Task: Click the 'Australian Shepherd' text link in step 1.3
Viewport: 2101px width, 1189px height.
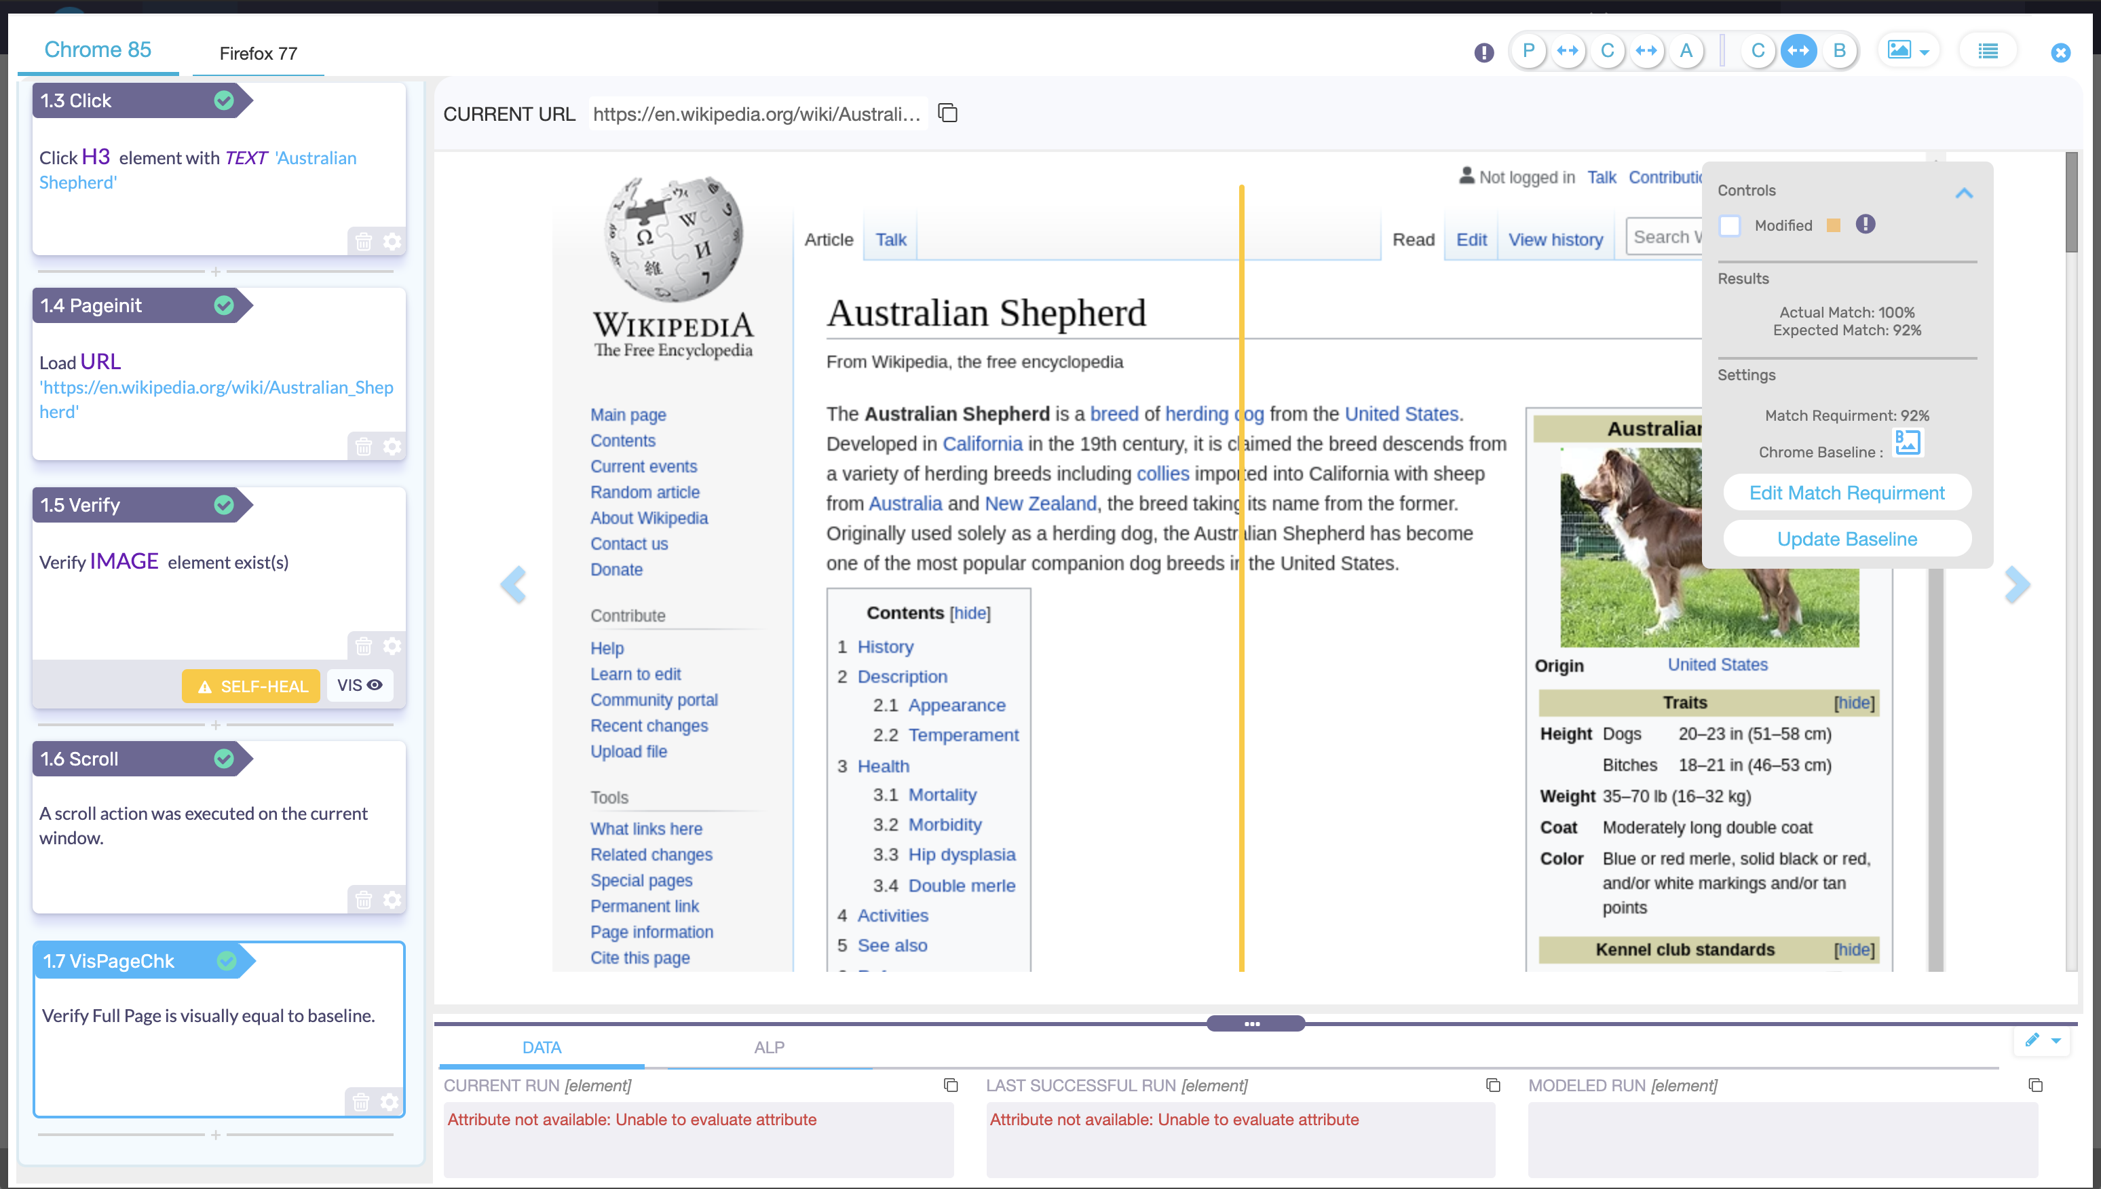Action: pos(197,170)
